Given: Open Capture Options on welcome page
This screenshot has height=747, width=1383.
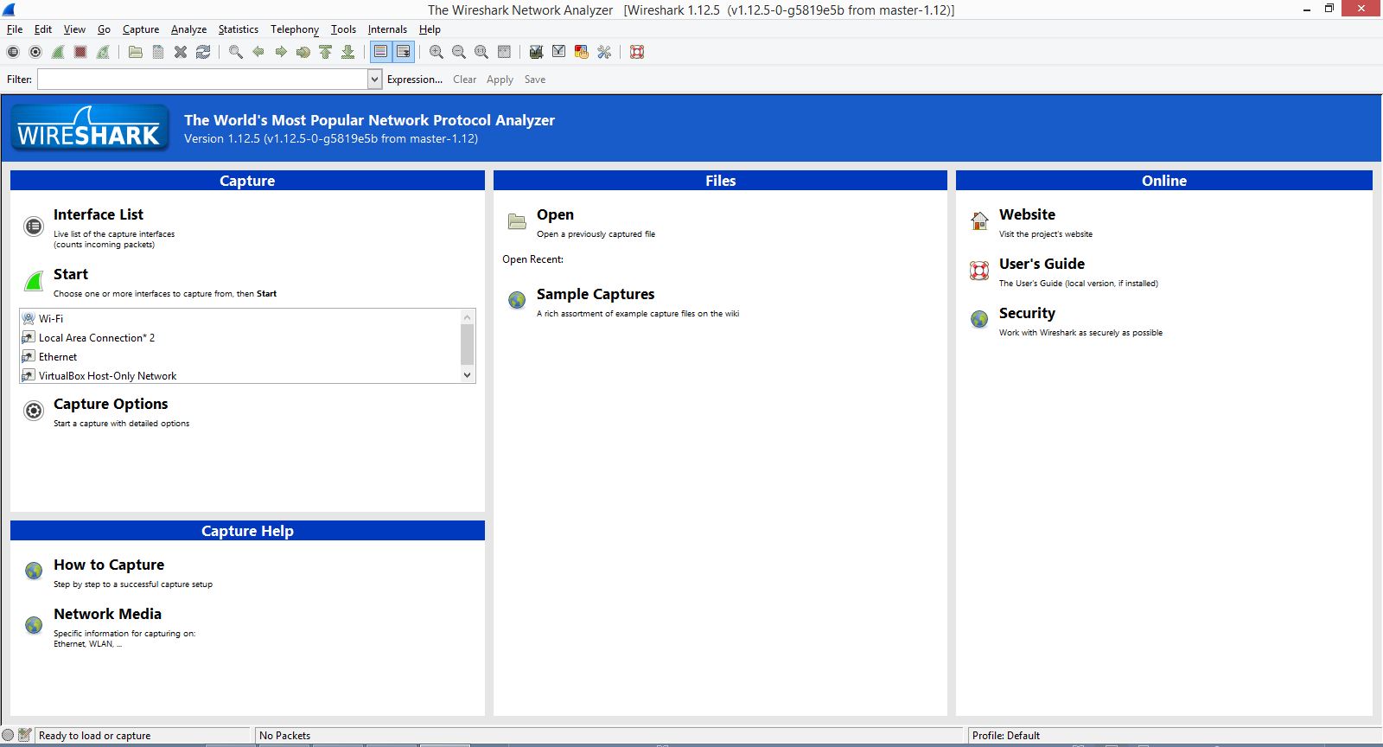Looking at the screenshot, I should click(111, 404).
